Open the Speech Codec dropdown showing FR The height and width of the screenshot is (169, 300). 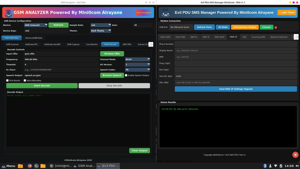tap(137, 70)
